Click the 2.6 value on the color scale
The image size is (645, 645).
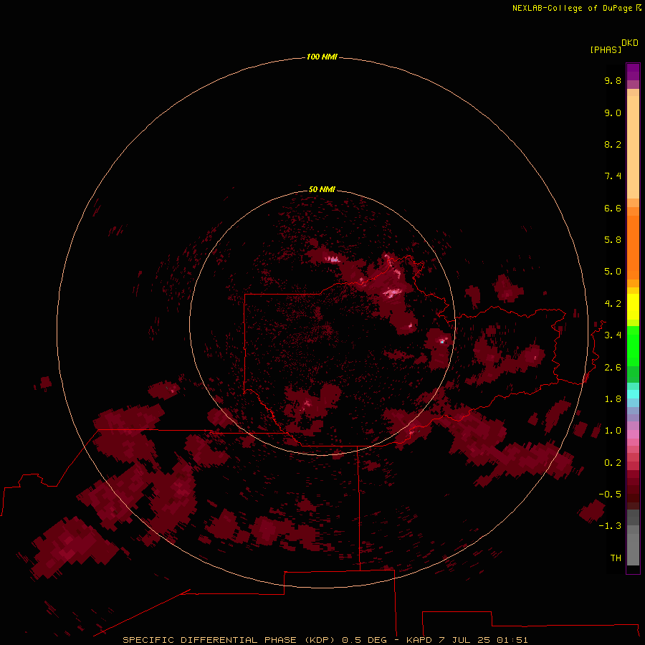[613, 368]
